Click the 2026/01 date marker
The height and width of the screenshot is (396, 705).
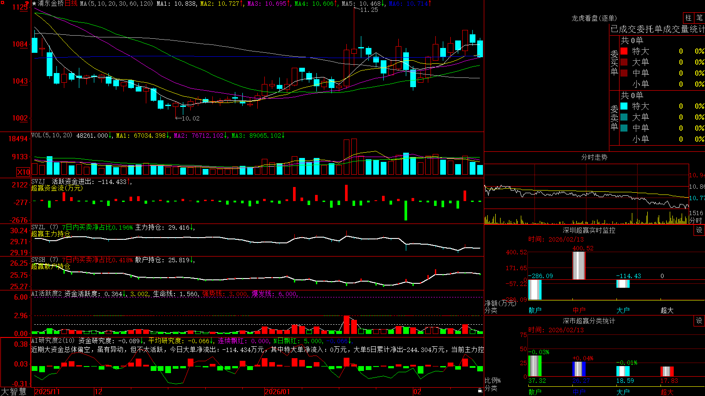tap(278, 392)
